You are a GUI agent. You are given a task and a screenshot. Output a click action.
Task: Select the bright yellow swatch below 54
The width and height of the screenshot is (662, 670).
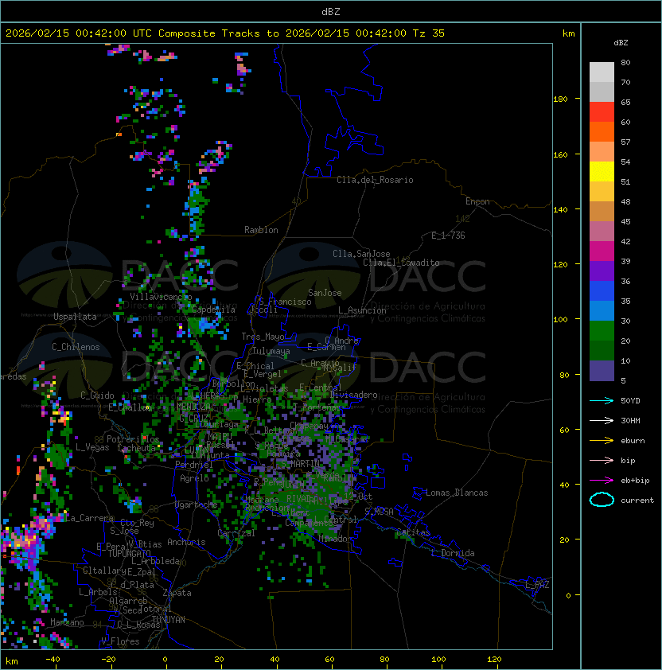click(602, 172)
